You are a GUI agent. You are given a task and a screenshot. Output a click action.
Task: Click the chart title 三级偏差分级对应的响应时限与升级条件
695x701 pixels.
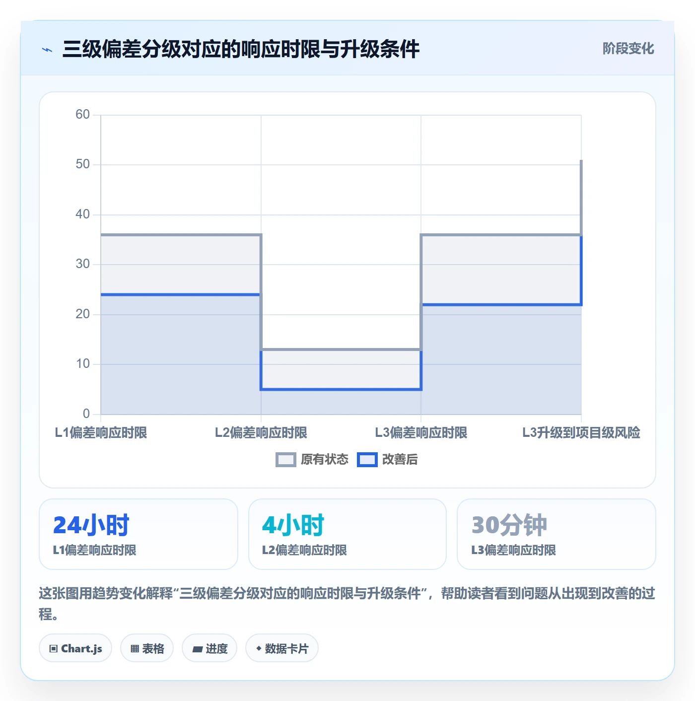coord(241,49)
